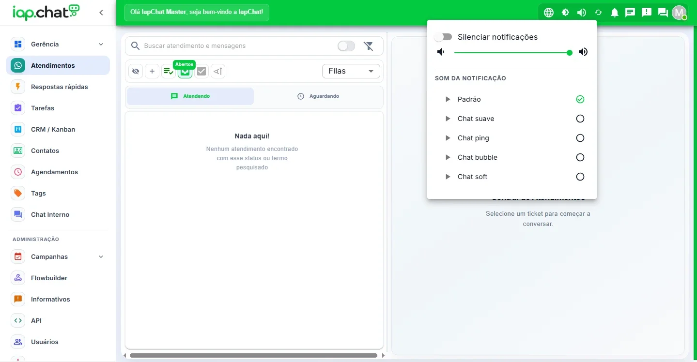Open the notifications bell
Viewport: 697px width, 362px height.
coord(615,13)
